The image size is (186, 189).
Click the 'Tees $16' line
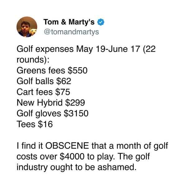click(x=35, y=124)
